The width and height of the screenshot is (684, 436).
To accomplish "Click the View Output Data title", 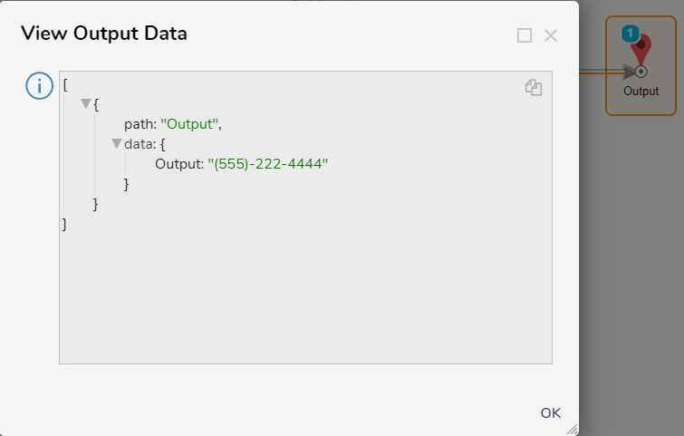I will (x=104, y=34).
